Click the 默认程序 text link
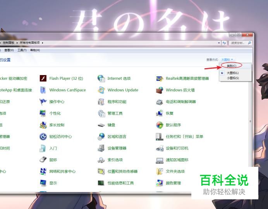 coord(174,125)
